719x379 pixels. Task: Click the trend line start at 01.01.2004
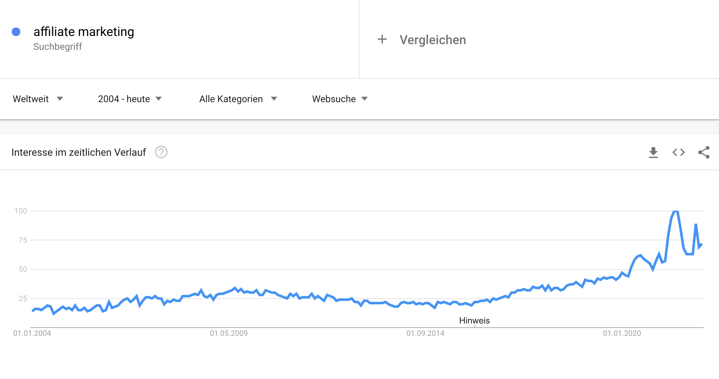pos(32,311)
